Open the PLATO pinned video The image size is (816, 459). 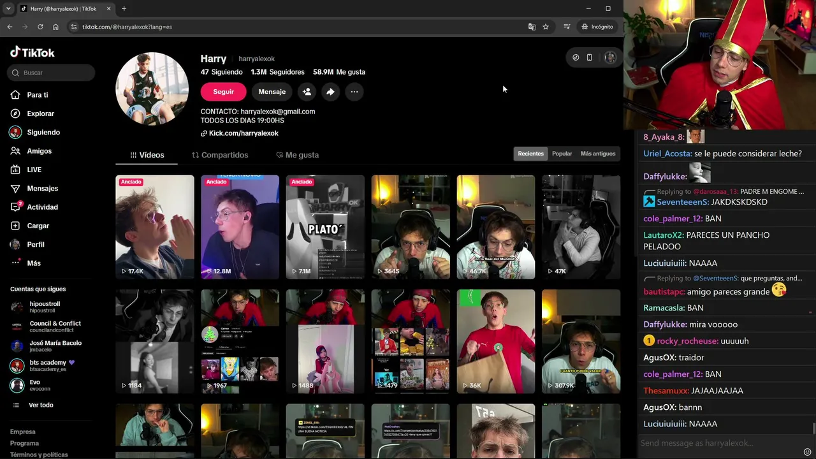pos(325,227)
